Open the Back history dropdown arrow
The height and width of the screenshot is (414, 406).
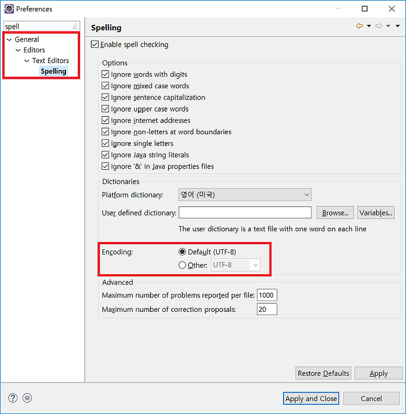tap(369, 26)
